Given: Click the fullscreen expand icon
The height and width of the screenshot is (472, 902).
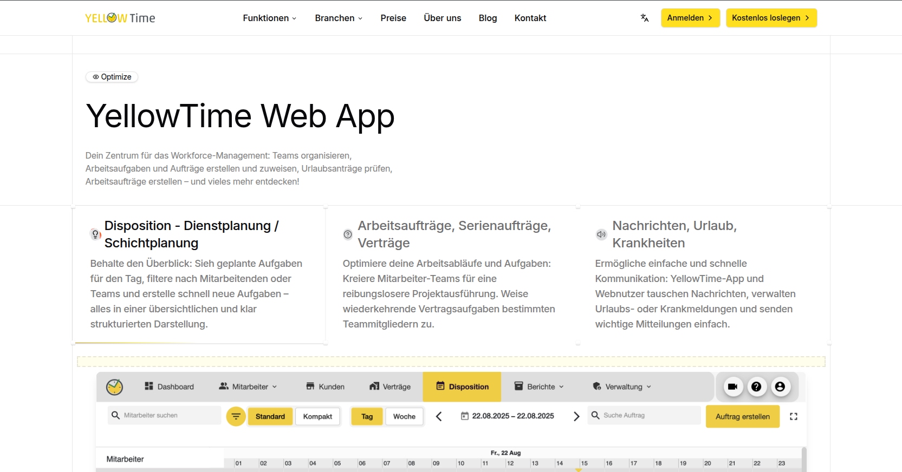Looking at the screenshot, I should point(794,416).
